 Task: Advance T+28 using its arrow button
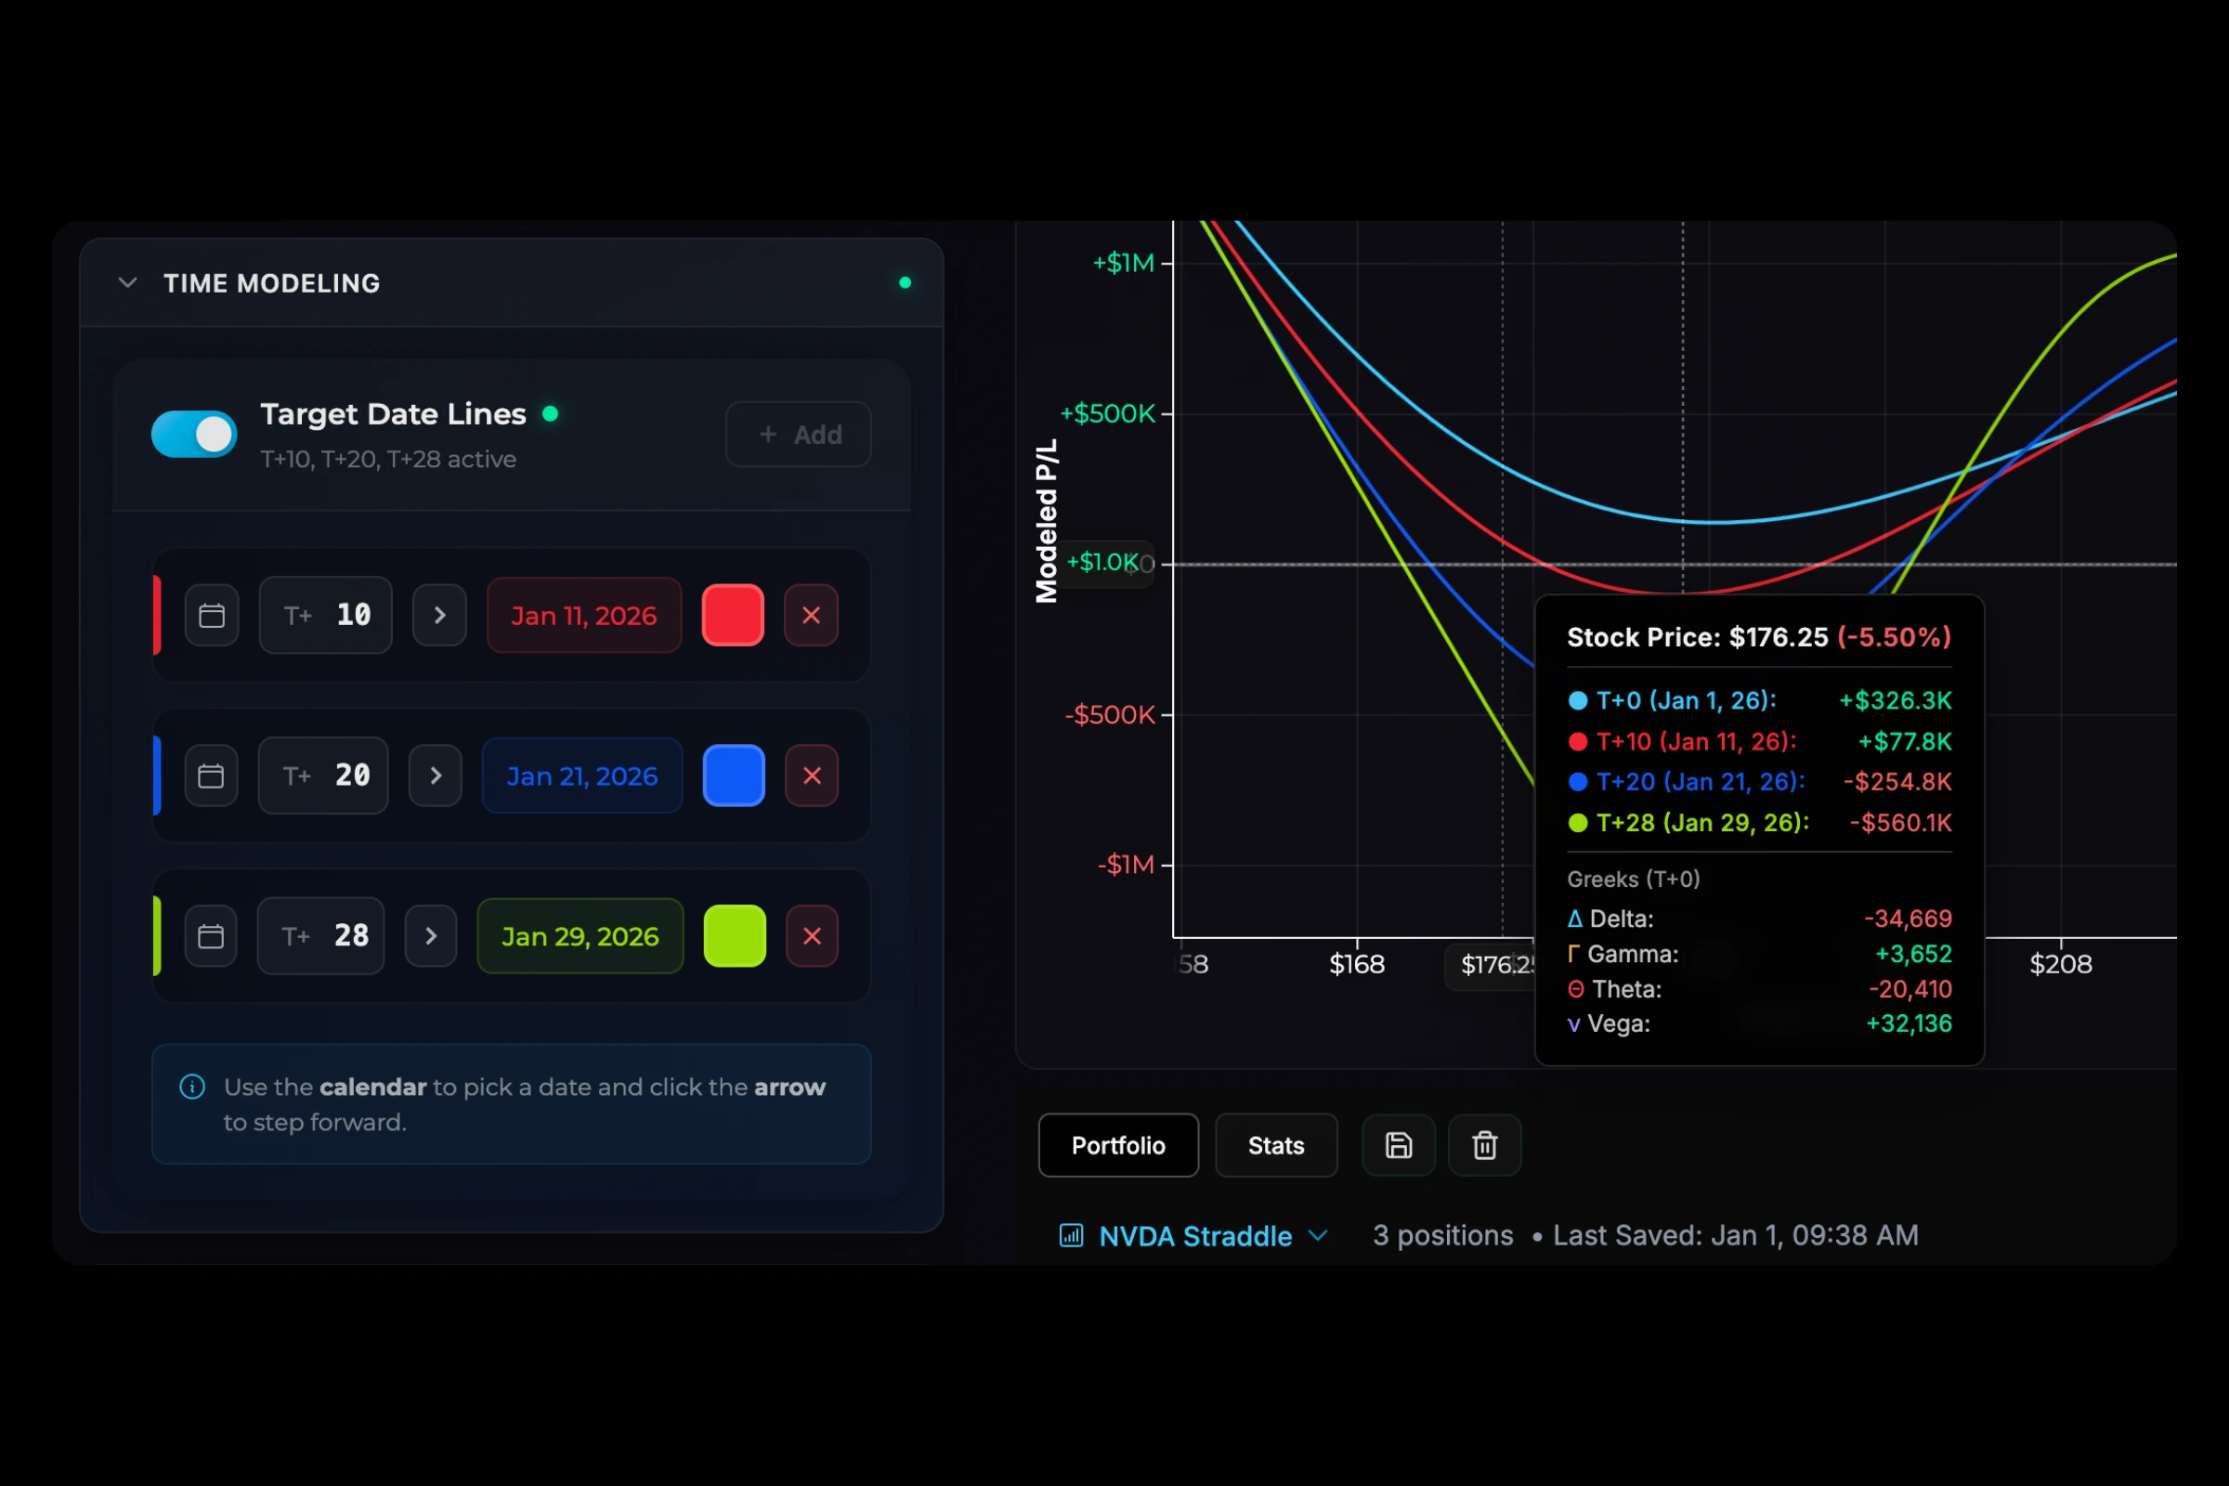(x=431, y=936)
